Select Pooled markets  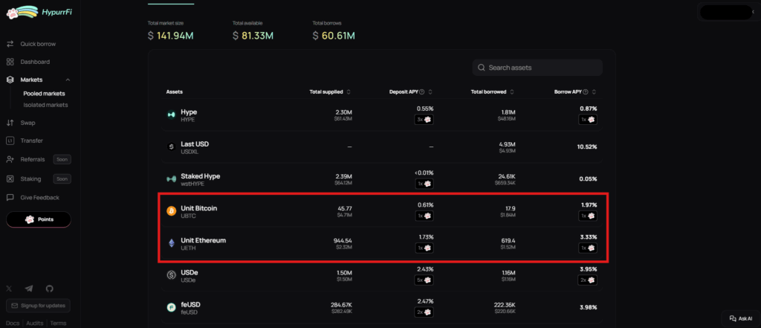coord(44,94)
